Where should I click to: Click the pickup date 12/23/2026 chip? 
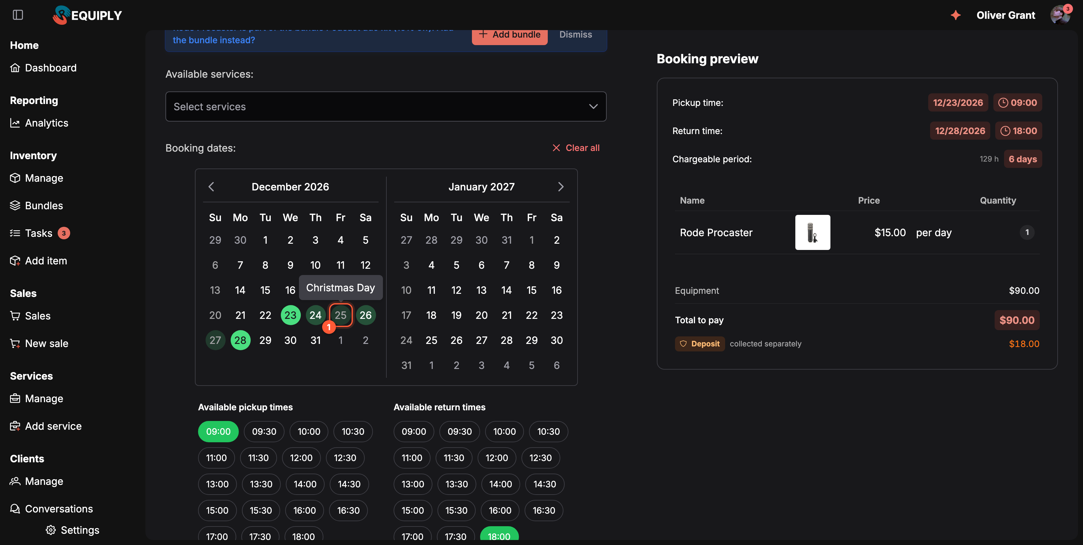958,102
